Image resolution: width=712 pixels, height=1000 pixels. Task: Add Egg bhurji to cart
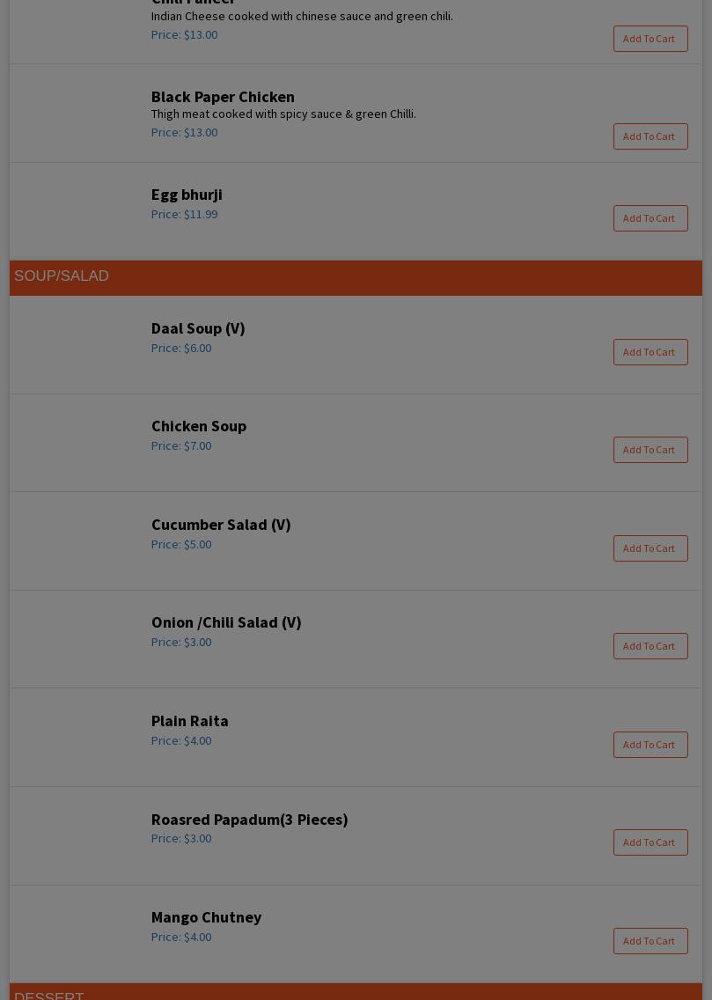coord(650,218)
